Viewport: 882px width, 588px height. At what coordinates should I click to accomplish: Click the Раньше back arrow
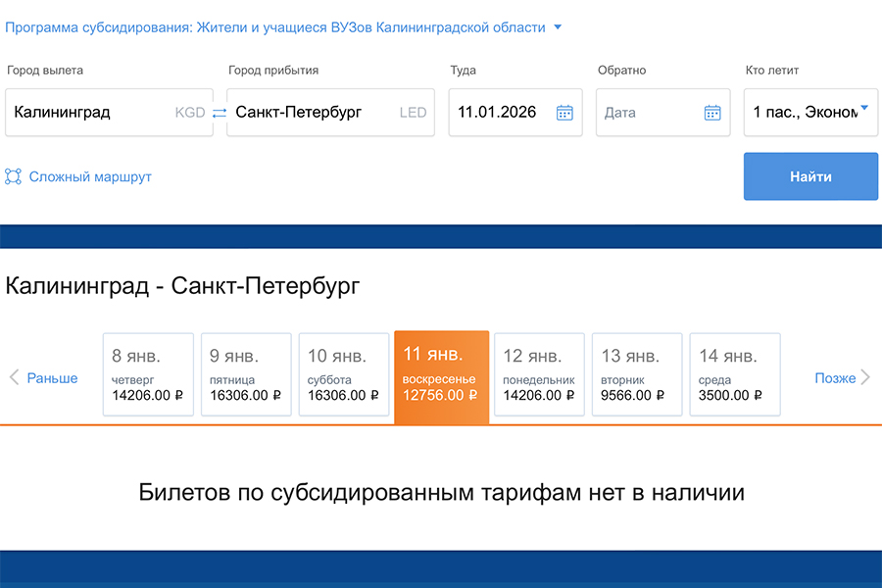(x=14, y=377)
